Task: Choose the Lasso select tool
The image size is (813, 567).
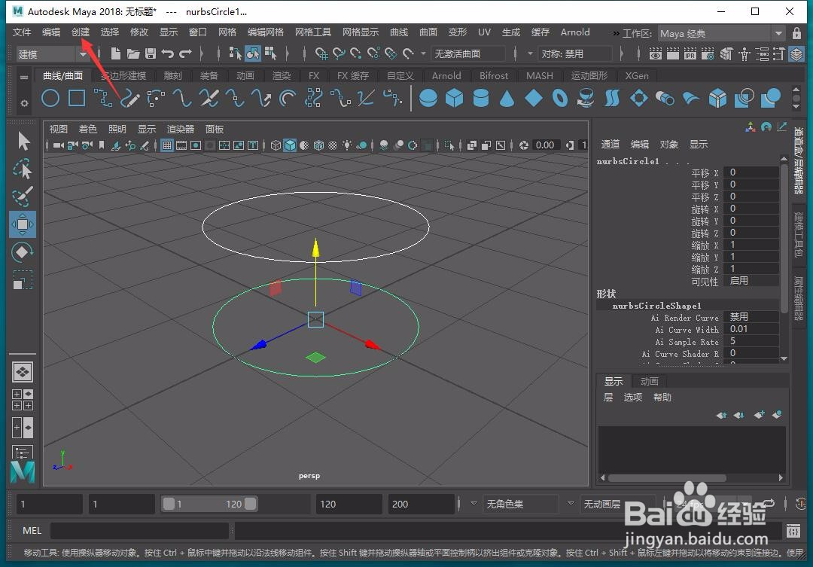Action: coord(23,169)
